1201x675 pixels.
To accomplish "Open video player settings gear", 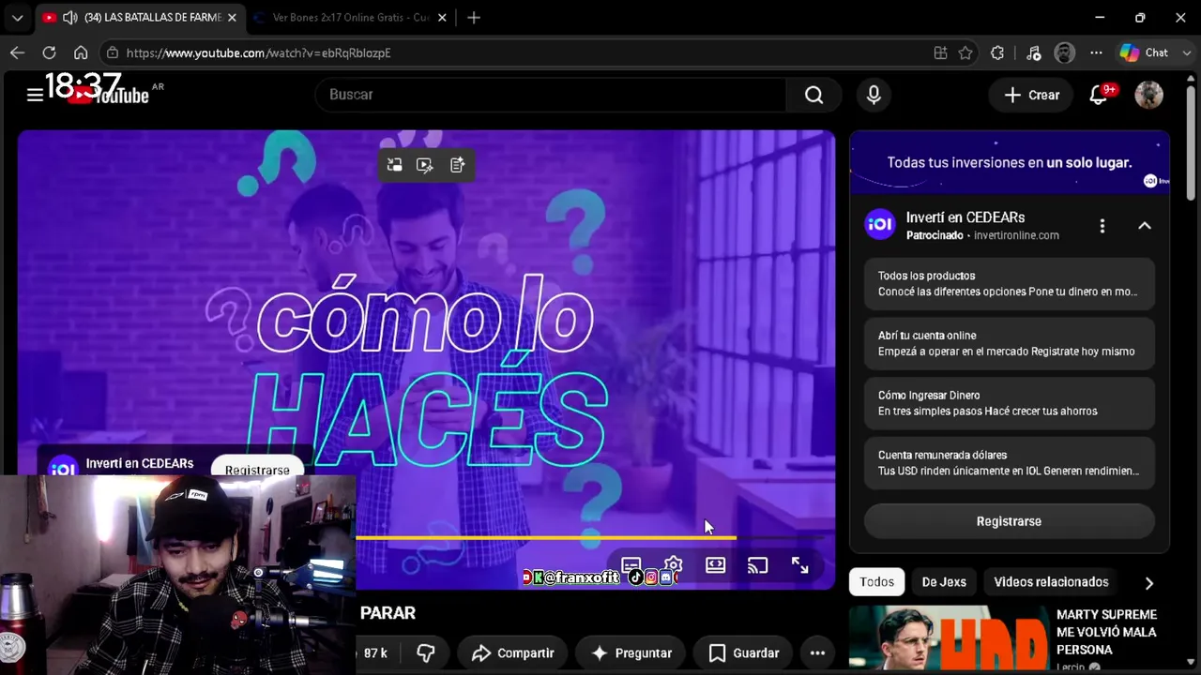I will pyautogui.click(x=673, y=565).
